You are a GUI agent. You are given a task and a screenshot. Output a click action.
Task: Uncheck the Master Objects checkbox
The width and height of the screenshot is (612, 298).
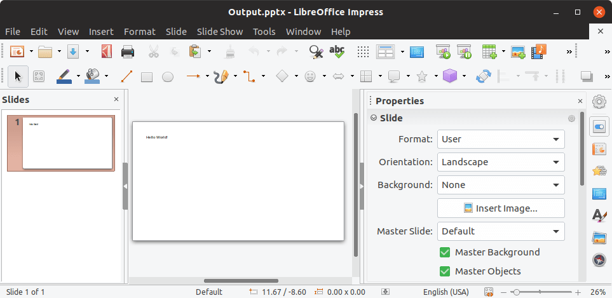click(x=445, y=271)
